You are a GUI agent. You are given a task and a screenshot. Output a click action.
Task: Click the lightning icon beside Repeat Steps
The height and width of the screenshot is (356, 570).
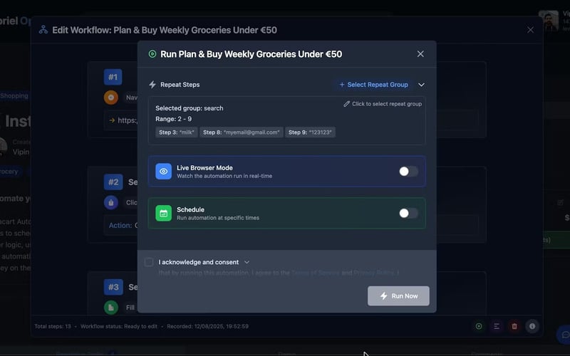(x=152, y=85)
